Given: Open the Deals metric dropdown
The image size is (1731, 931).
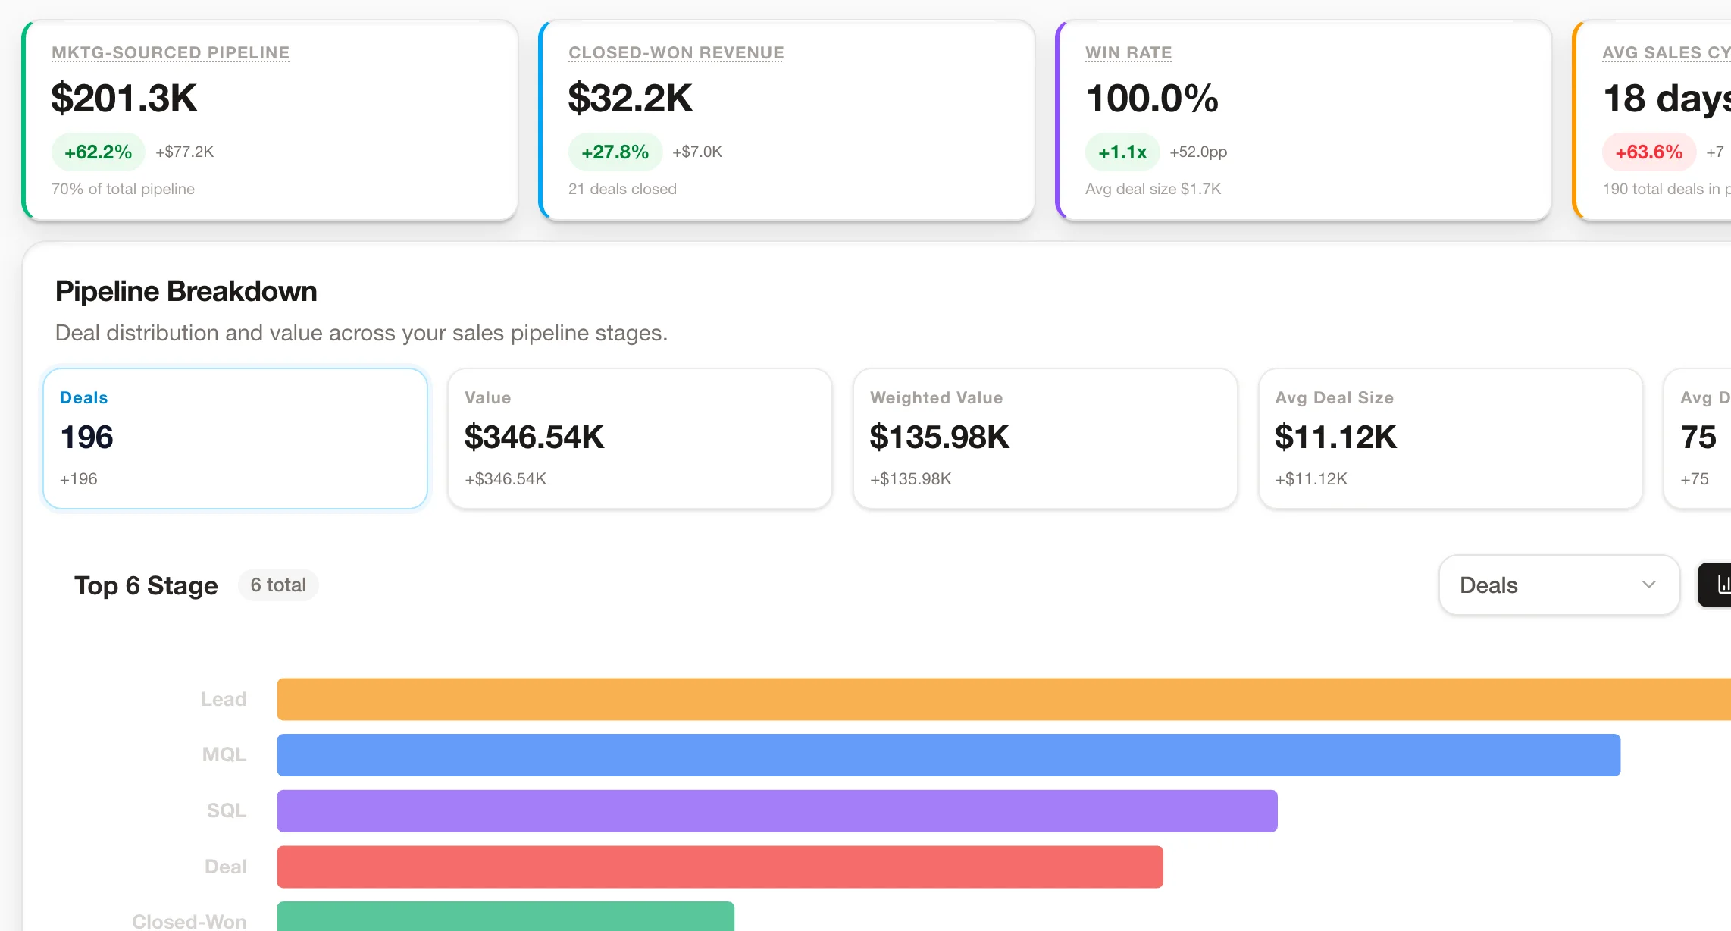Looking at the screenshot, I should click(1559, 585).
